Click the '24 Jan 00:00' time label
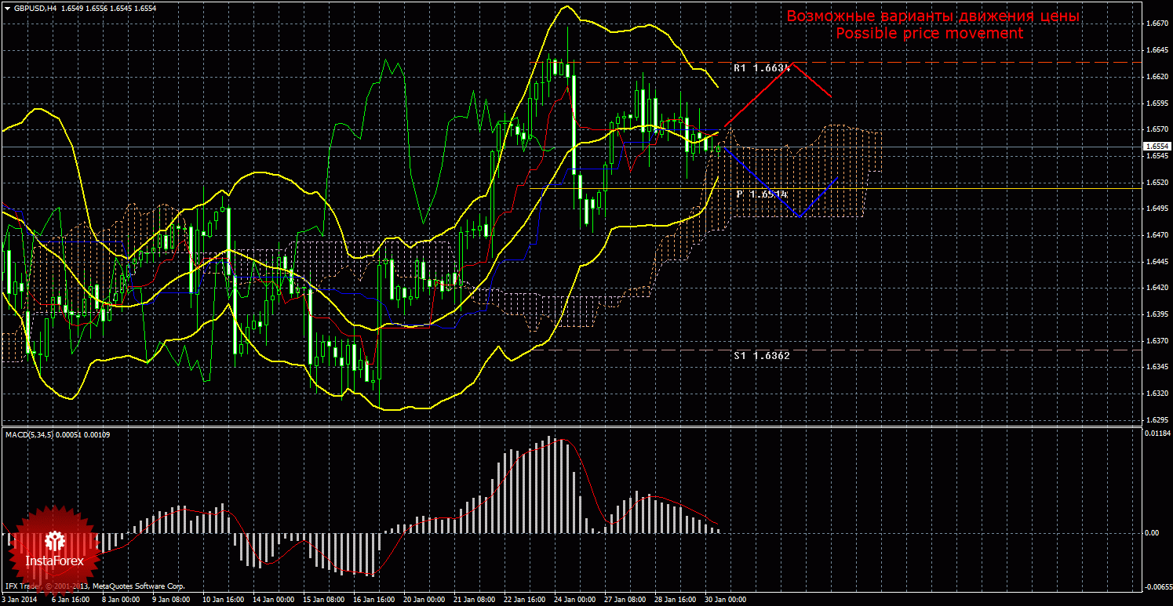1173x606 pixels. pos(574,600)
